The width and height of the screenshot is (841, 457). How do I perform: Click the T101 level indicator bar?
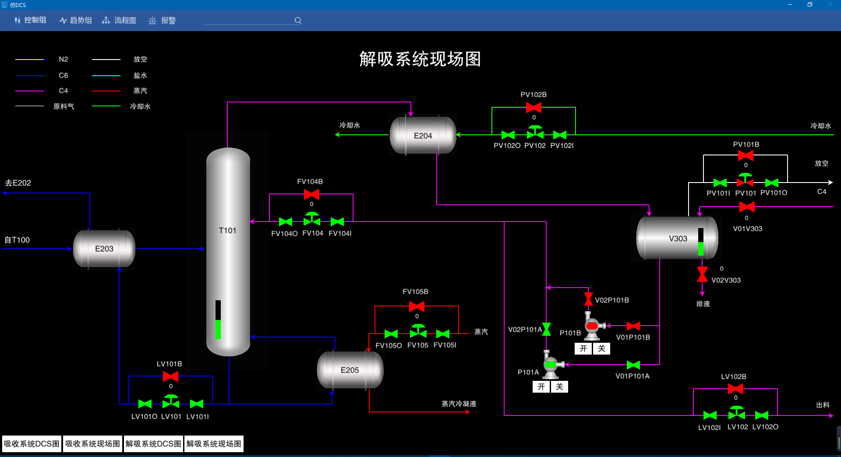(x=218, y=320)
